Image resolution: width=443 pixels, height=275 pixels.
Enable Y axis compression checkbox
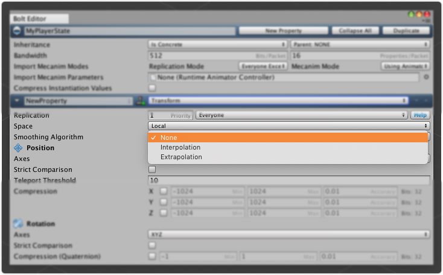[x=164, y=202]
